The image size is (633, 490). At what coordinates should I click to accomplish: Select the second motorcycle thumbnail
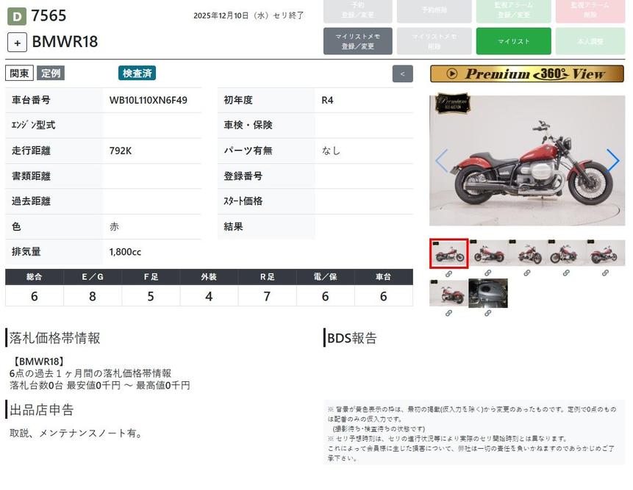tap(487, 253)
